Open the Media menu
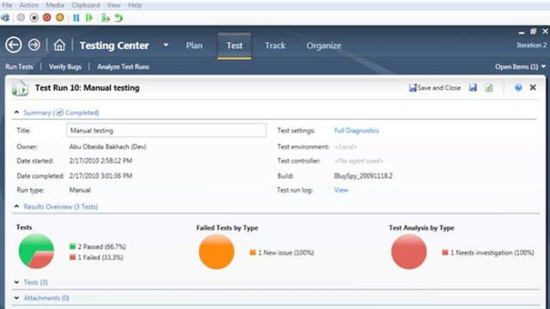This screenshot has width=550, height=309. pyautogui.click(x=55, y=5)
